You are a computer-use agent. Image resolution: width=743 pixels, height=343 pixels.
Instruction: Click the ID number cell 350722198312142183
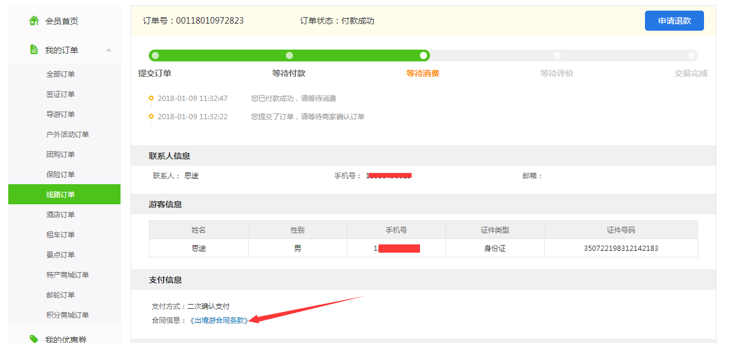[x=621, y=249]
